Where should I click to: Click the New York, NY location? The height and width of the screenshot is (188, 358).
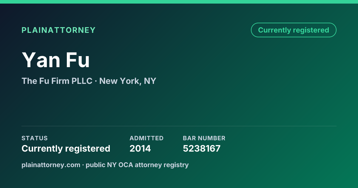[128, 81]
